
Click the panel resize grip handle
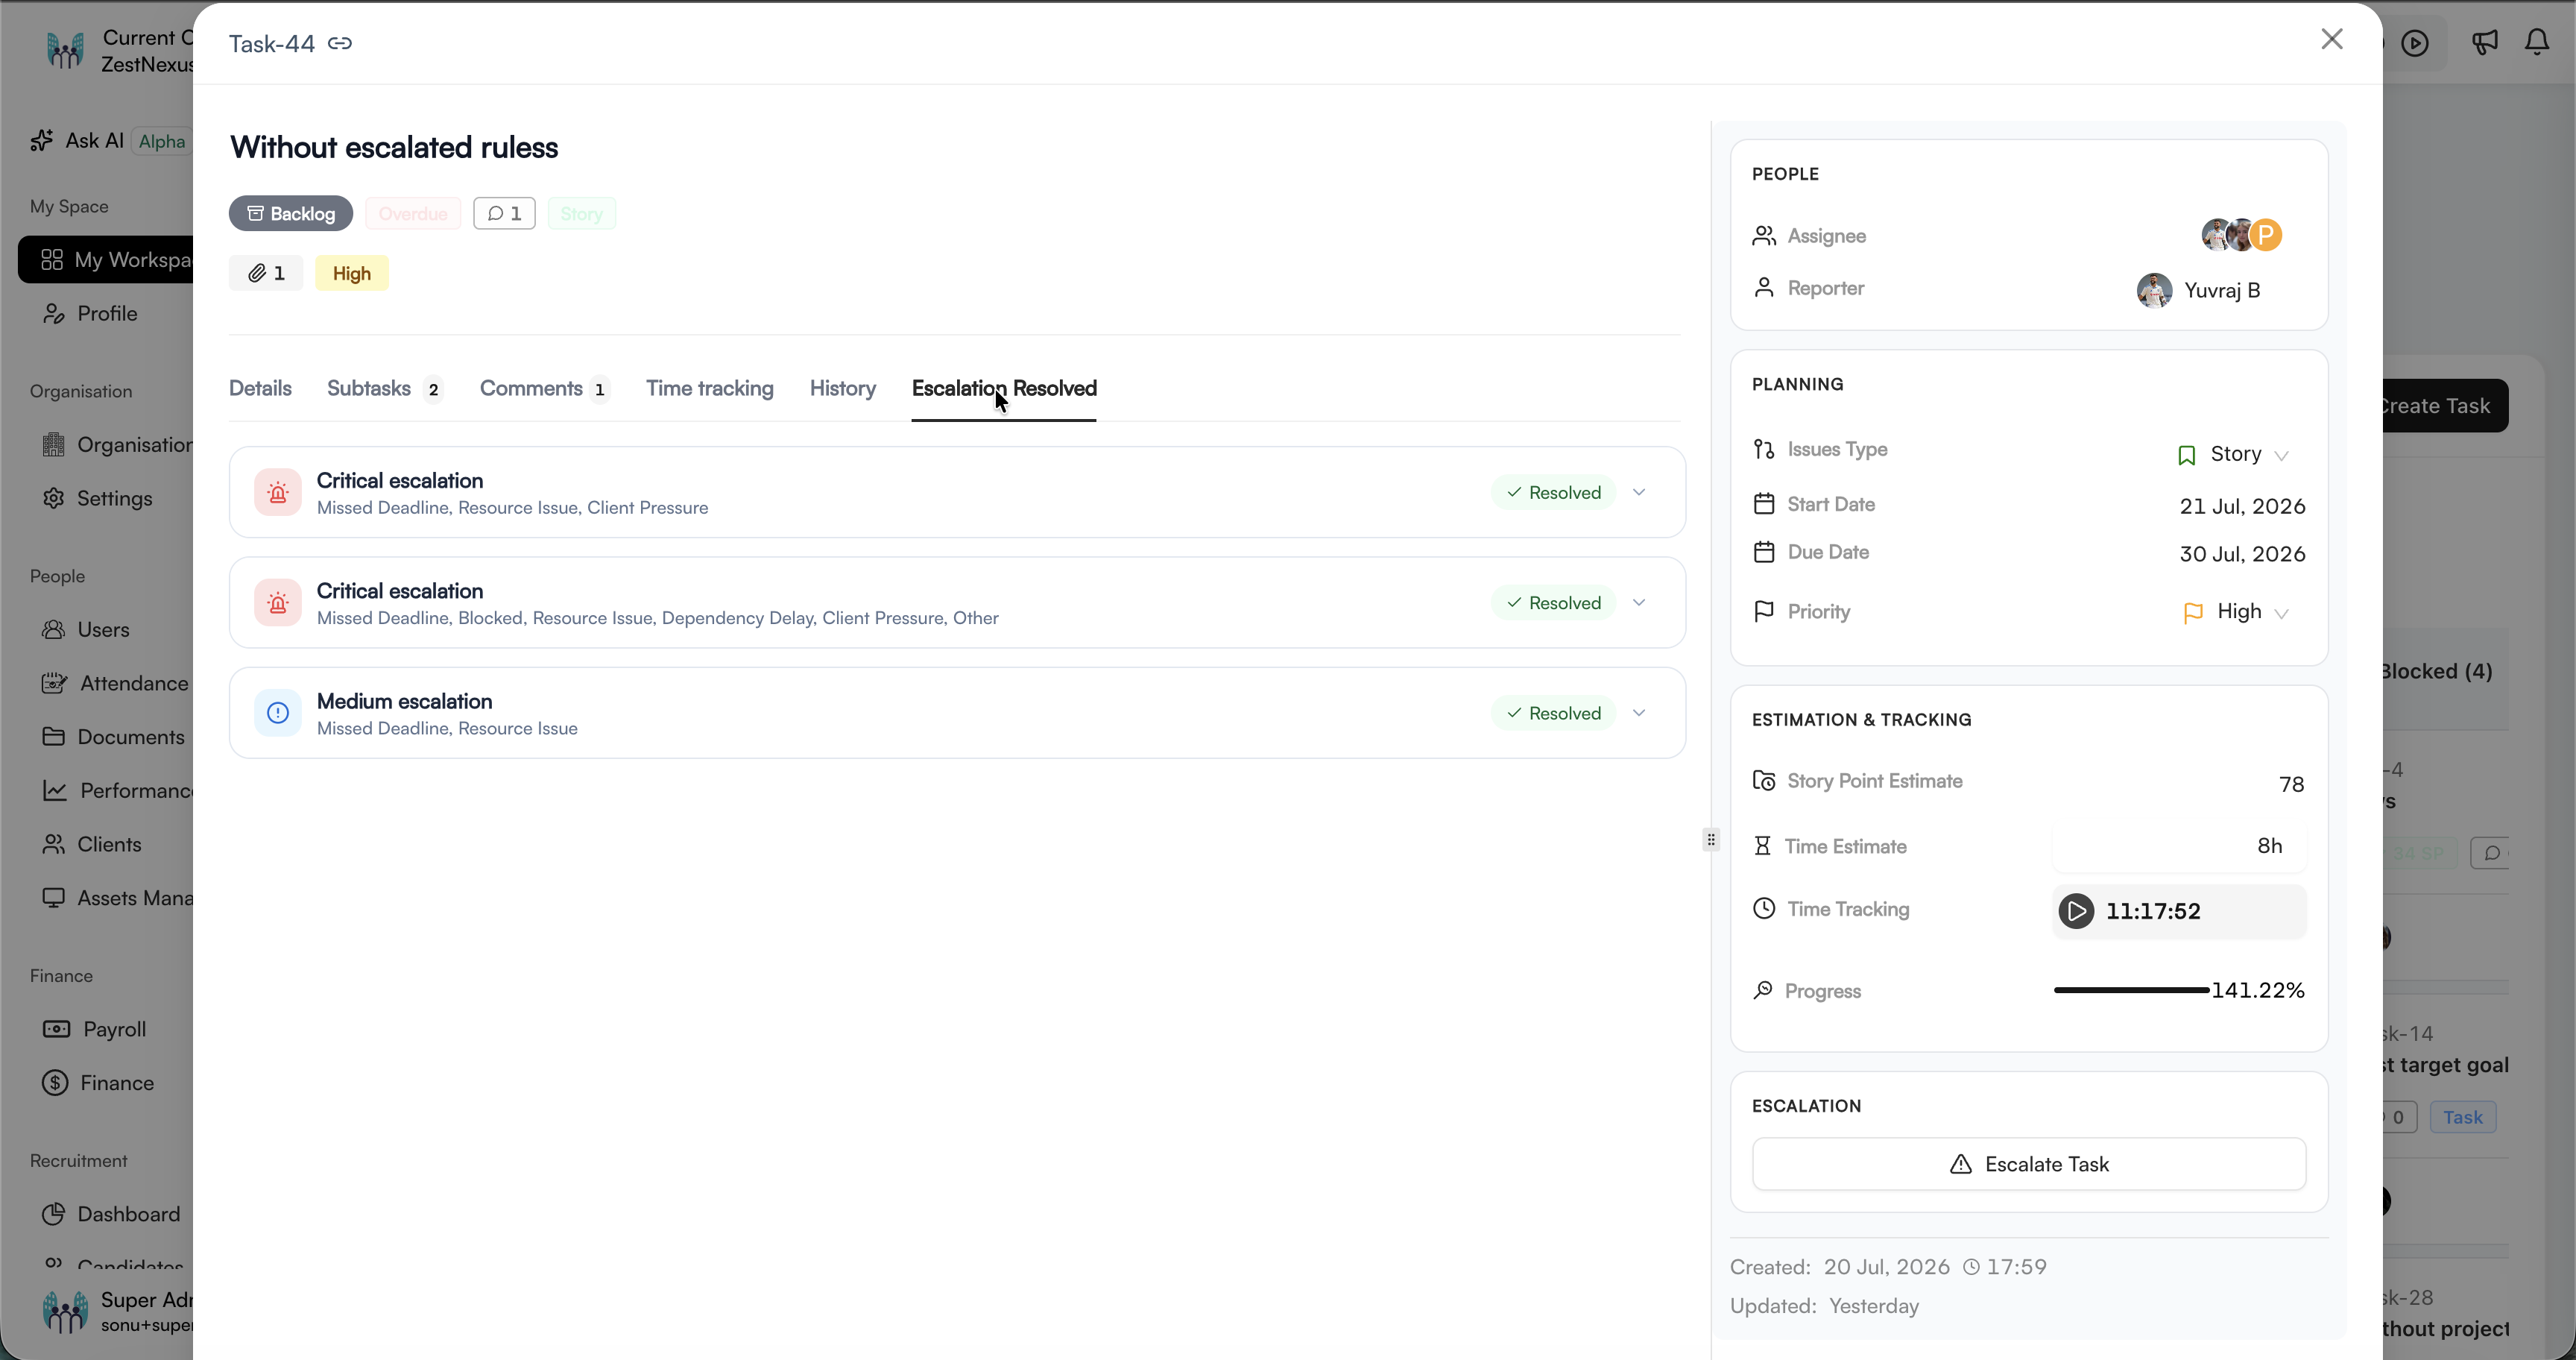click(x=1711, y=839)
